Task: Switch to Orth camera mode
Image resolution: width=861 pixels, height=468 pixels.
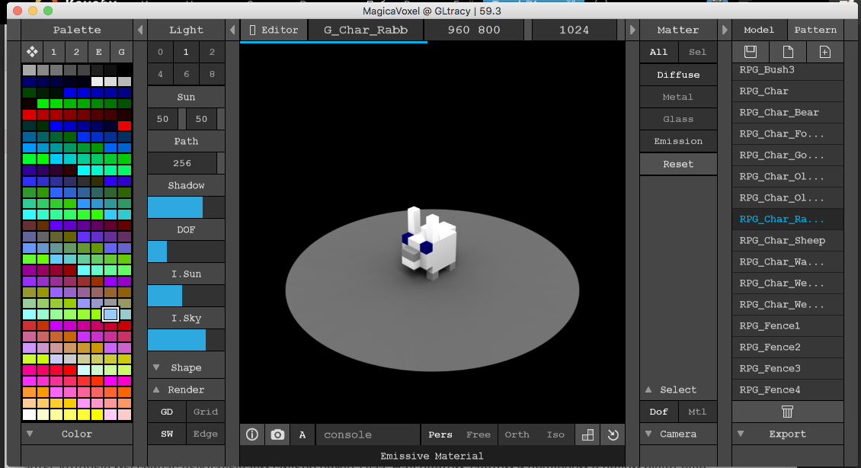Action: coord(517,434)
